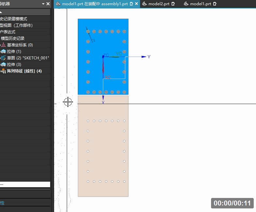Image resolution: width=256 pixels, height=212 pixels.
Task: Close the navigator panel
Action: (48, 4)
